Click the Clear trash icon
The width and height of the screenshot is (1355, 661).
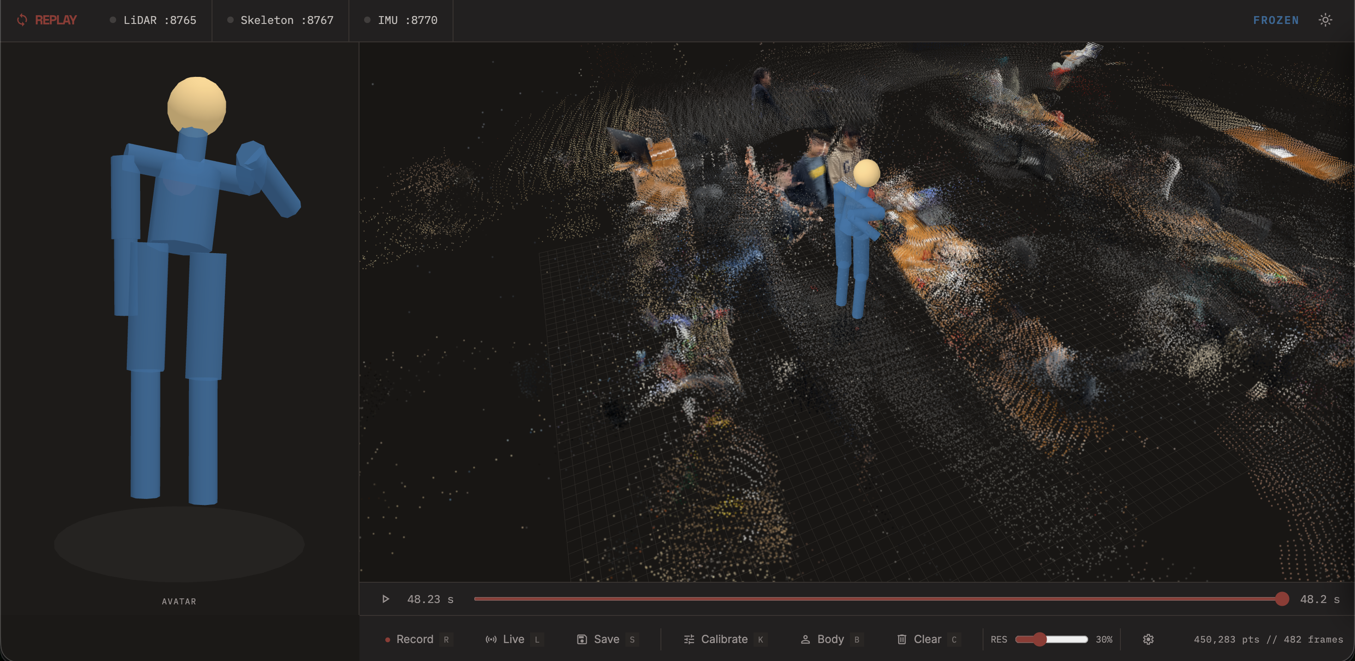point(901,639)
